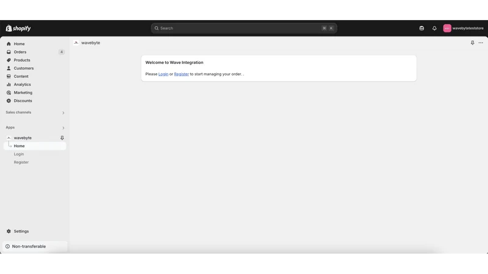
Task: Open the Orders section
Action: point(20,52)
